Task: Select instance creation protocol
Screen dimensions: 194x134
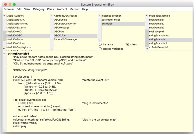Action: pyautogui.click(x=123, y=16)
